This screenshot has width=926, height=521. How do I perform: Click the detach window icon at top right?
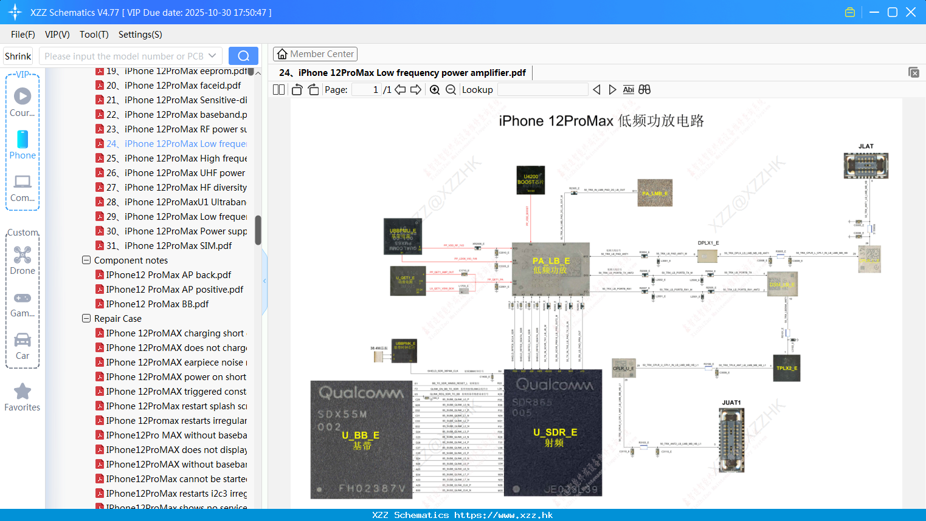point(913,72)
